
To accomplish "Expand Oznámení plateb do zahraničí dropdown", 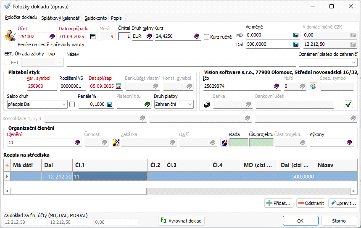I will [x=353, y=63].
